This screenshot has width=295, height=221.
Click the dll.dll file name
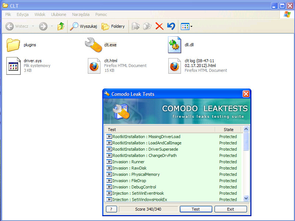pos(189,45)
